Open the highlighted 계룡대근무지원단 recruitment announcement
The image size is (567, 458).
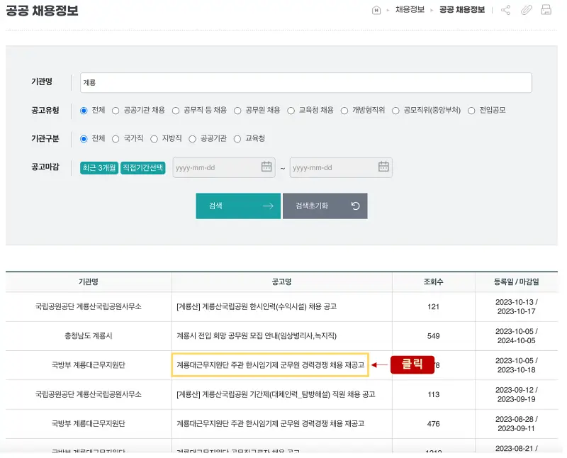[272, 364]
